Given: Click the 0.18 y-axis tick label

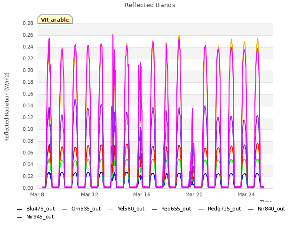Looking at the screenshot, I should tap(28, 82).
